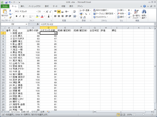Toggle Center horizontal alignment

pos(59,16)
